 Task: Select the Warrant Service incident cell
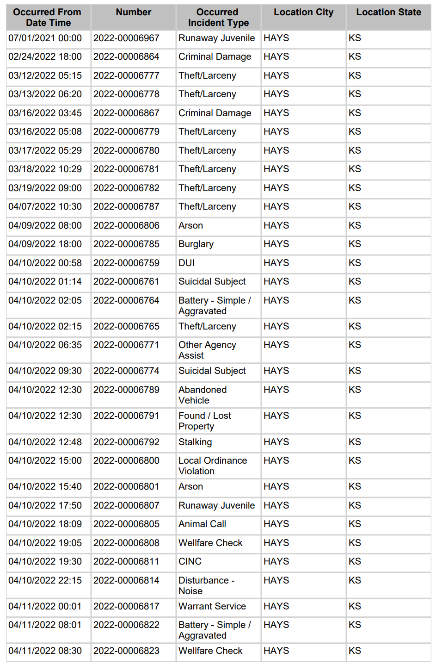pos(212,607)
